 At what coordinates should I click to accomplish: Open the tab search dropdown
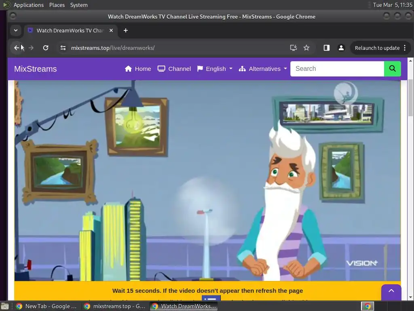pyautogui.click(x=16, y=30)
